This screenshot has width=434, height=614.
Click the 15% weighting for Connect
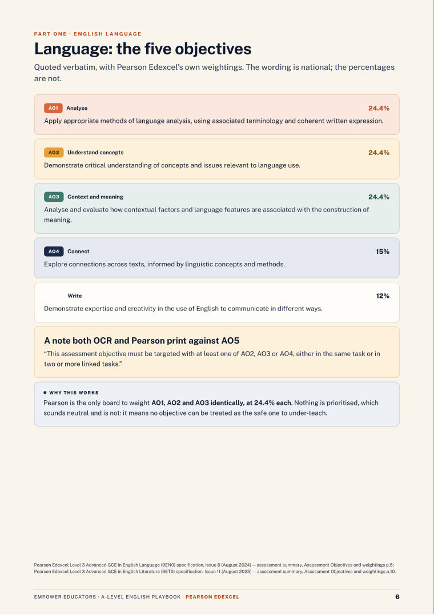click(x=383, y=252)
